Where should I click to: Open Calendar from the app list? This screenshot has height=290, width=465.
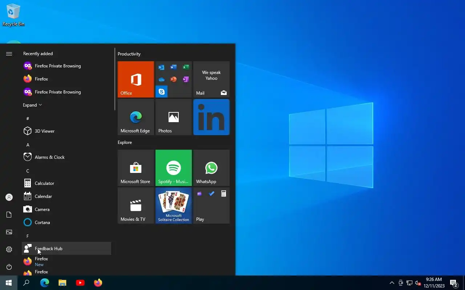(x=66, y=196)
